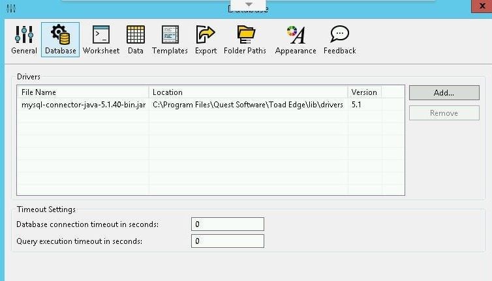492x281 pixels.
Task: Click the Remove driver button
Action: coord(444,113)
